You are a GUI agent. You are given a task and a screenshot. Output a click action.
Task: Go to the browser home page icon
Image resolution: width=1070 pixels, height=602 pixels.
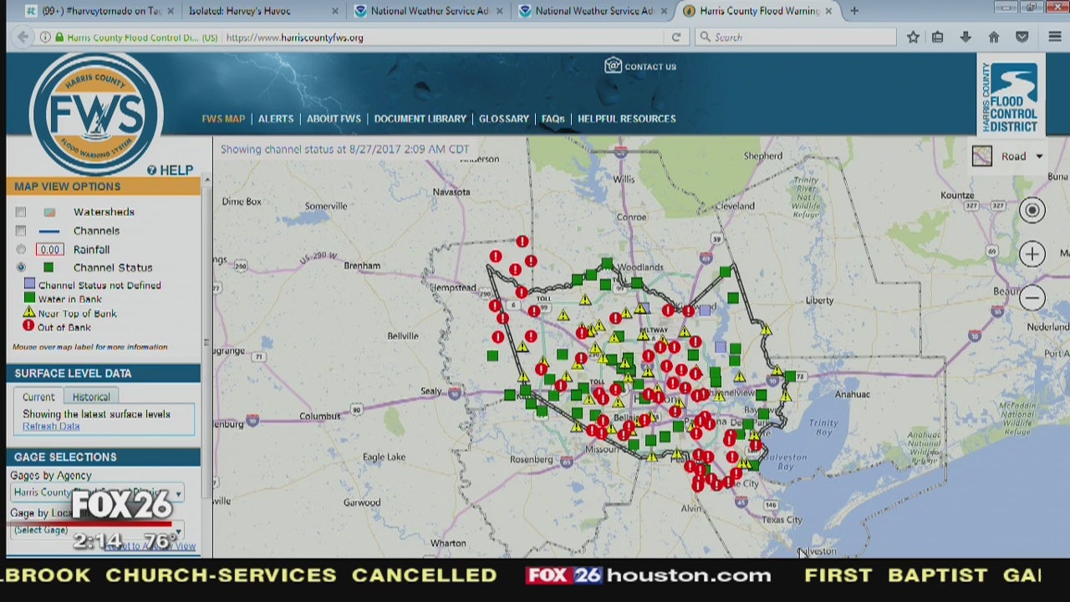click(994, 38)
